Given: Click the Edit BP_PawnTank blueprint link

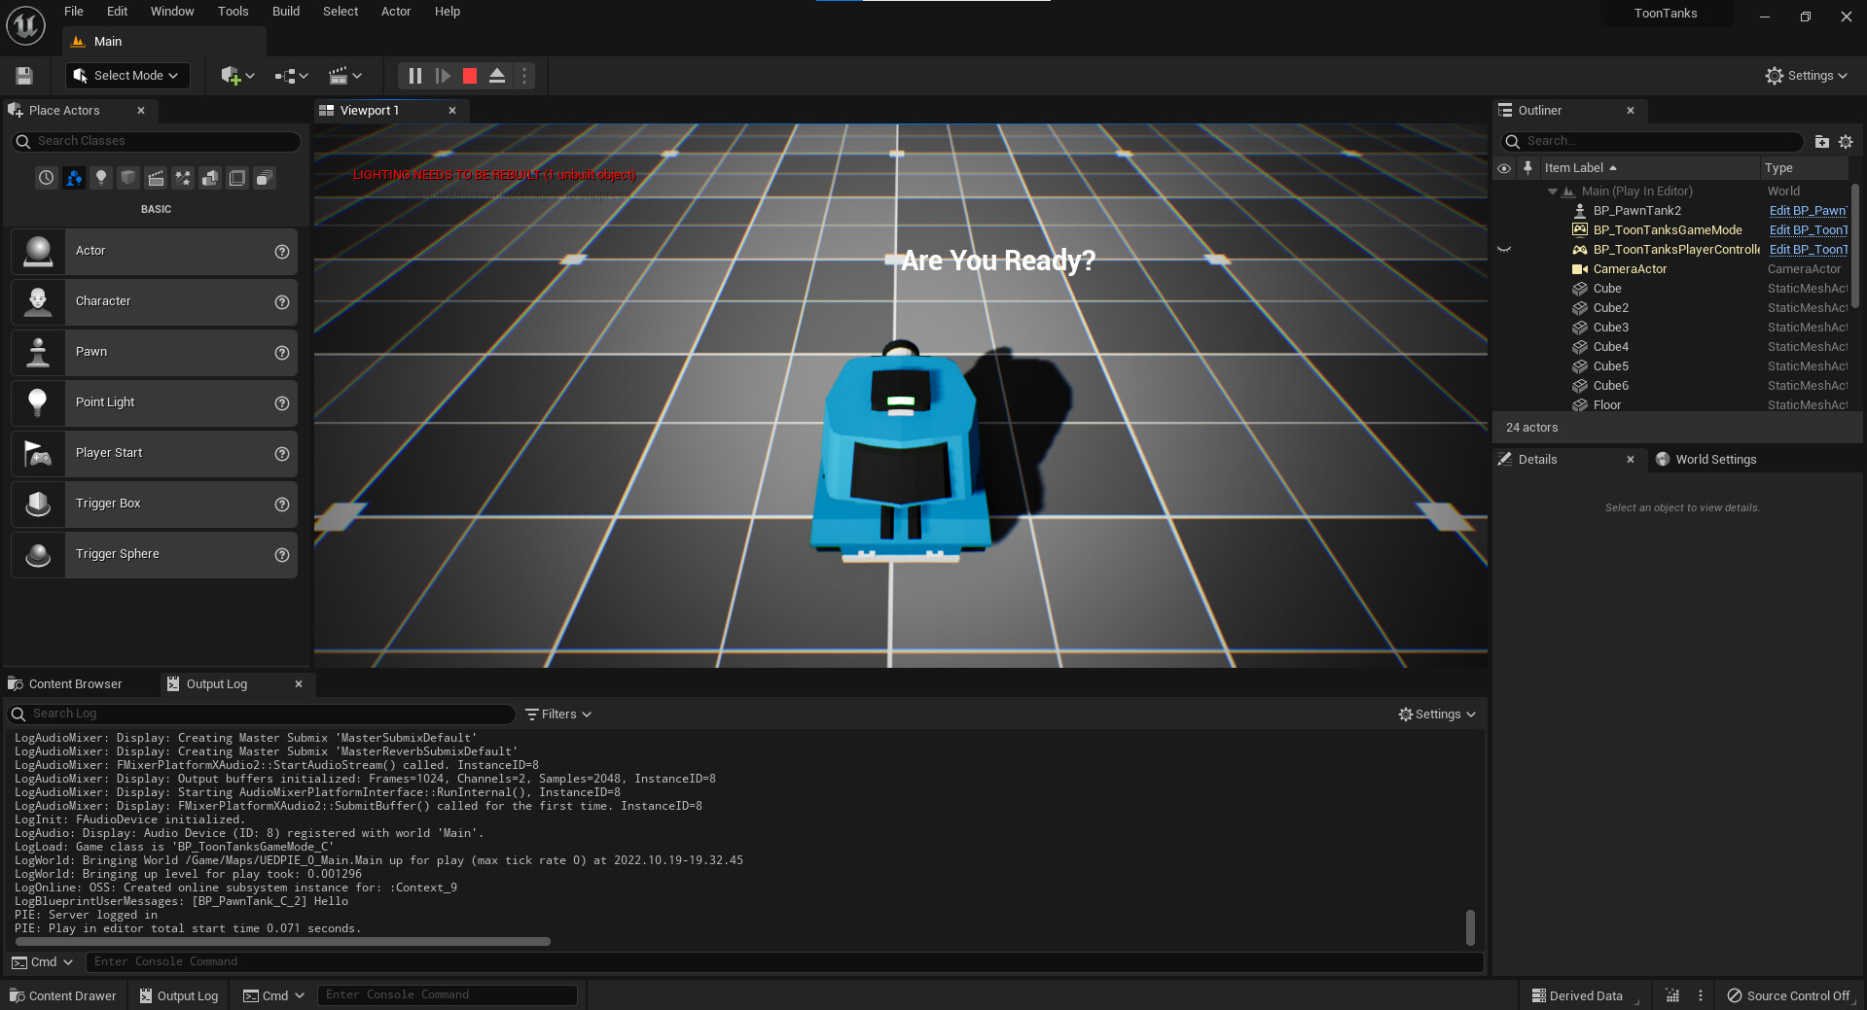Looking at the screenshot, I should pyautogui.click(x=1807, y=211).
